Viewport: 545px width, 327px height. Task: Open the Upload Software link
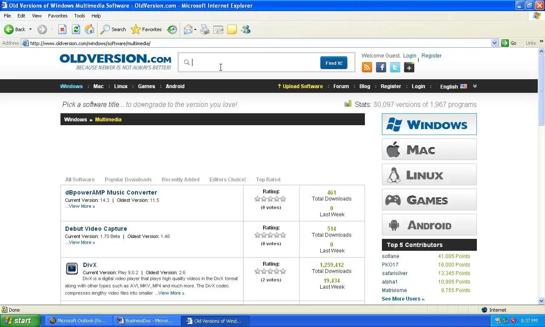click(300, 86)
